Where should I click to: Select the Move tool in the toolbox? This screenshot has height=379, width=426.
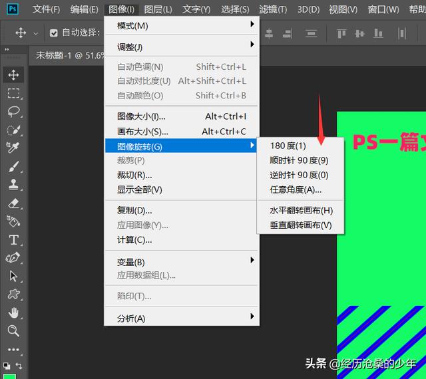click(x=13, y=74)
